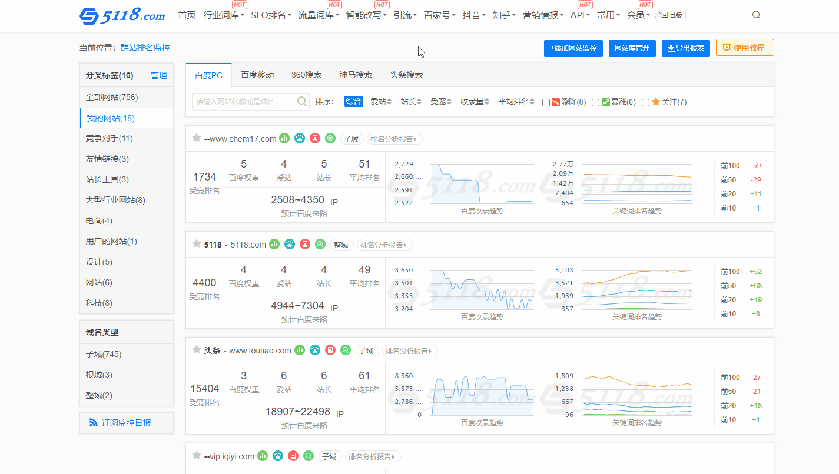
Task: Switch to the 百度移动 tab
Action: (257, 75)
